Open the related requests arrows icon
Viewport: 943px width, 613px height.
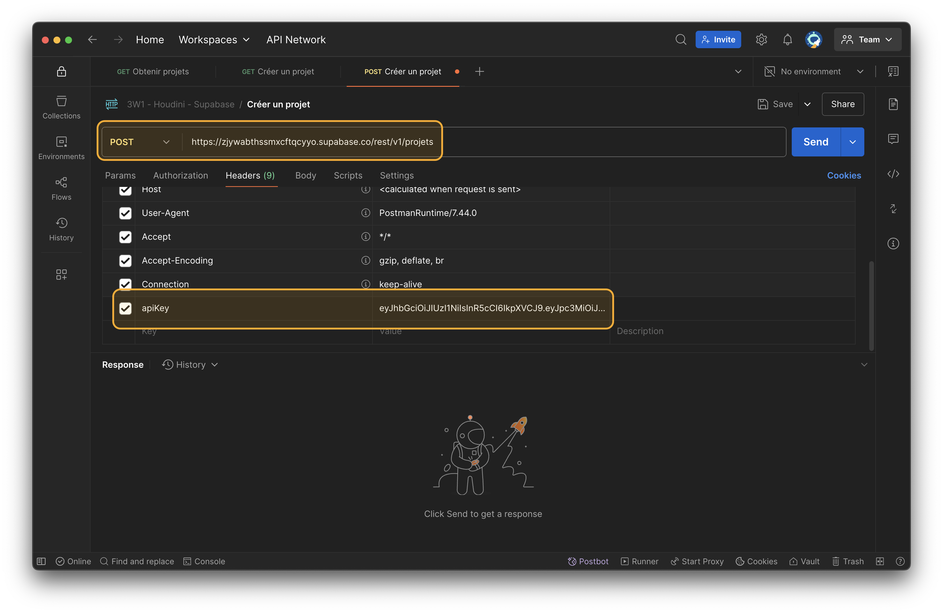click(893, 209)
